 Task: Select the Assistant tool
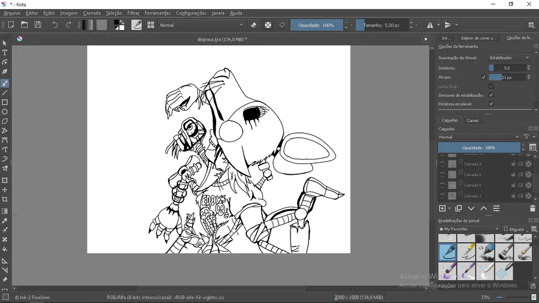tap(5, 261)
